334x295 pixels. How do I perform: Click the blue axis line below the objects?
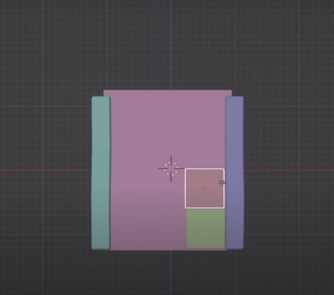point(171,273)
